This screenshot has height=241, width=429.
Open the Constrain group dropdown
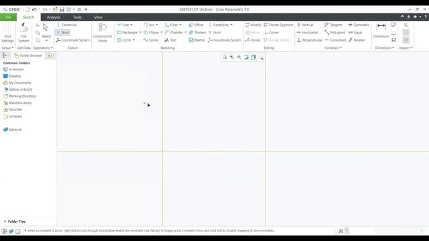coord(333,48)
